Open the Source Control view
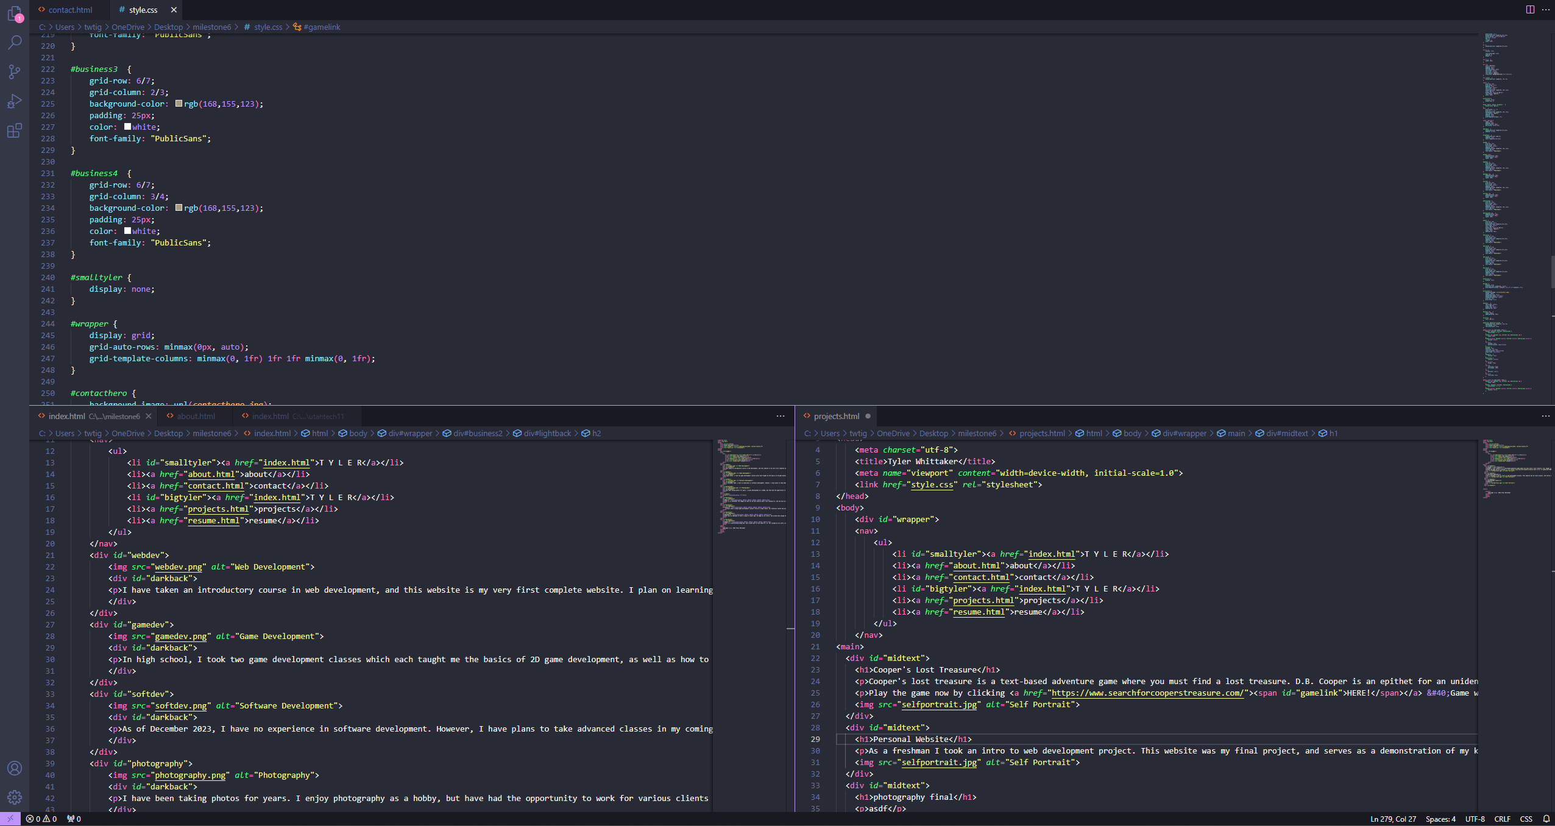This screenshot has width=1555, height=826. (15, 72)
